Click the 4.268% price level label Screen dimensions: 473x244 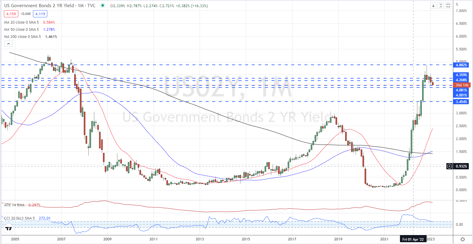click(461, 80)
